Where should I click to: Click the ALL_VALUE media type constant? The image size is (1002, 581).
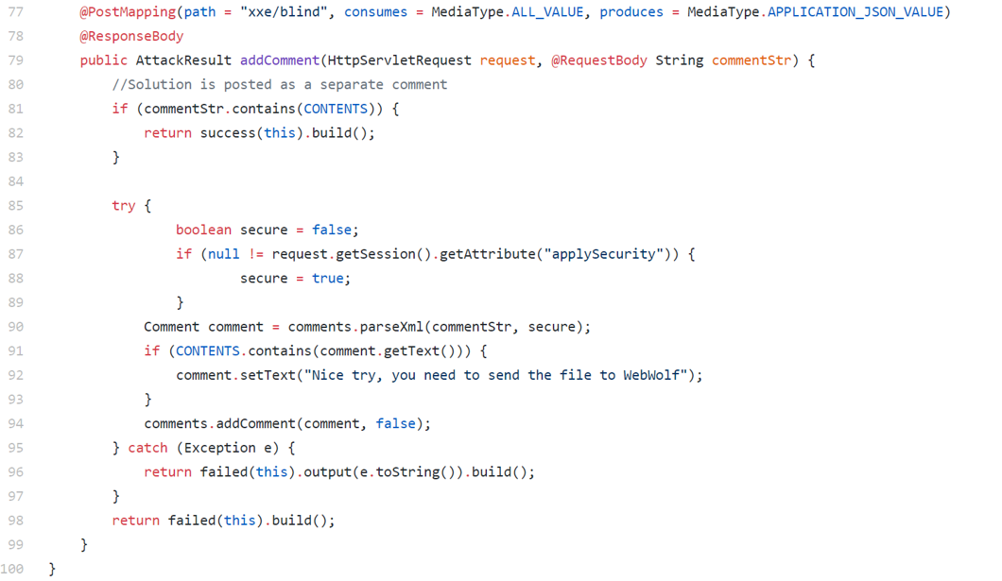click(x=547, y=12)
